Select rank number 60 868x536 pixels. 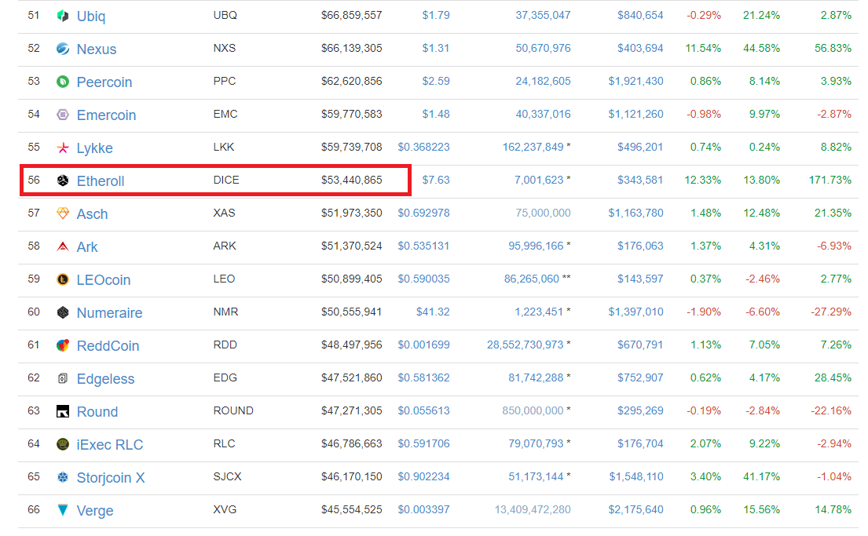click(x=34, y=312)
